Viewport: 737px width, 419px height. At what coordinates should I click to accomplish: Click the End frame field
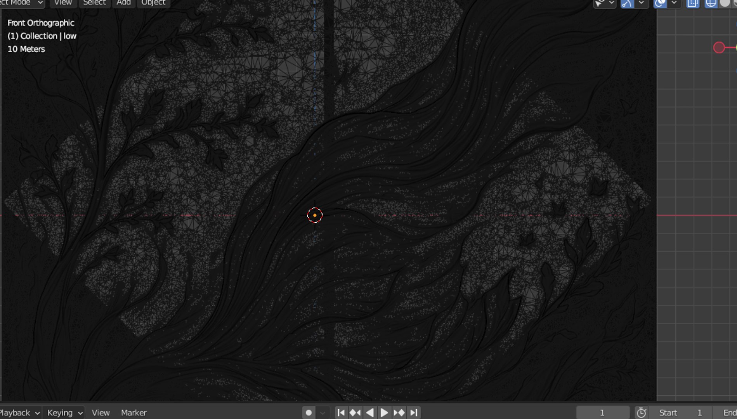pyautogui.click(x=725, y=412)
